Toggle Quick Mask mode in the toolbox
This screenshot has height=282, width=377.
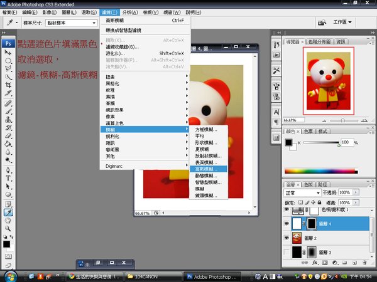[x=8, y=256]
